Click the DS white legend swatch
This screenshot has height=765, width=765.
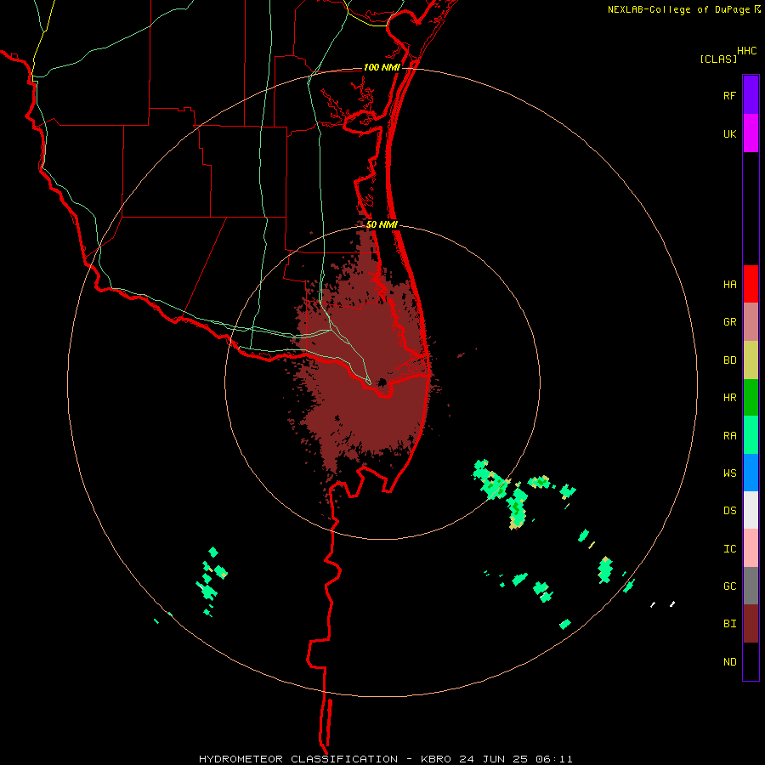click(x=751, y=510)
